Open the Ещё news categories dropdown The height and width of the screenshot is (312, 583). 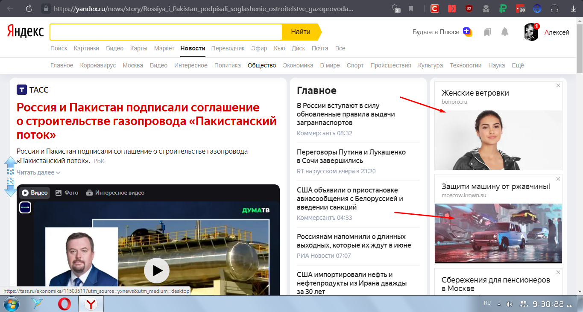(x=518, y=65)
